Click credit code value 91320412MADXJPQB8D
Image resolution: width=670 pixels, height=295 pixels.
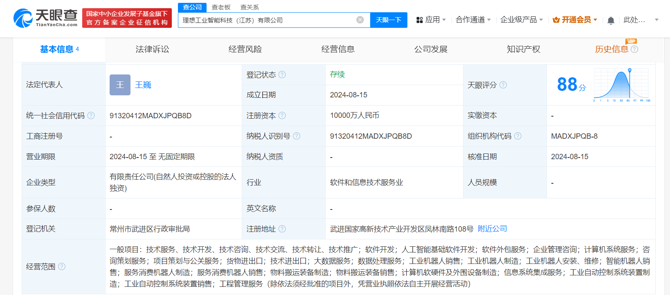[151, 116]
